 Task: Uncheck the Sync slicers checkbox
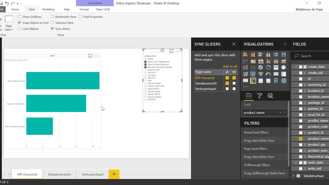coord(52,29)
